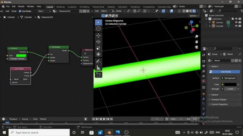Click the navigation gizmo Z axis
This screenshot has width=243, height=136.
191,22
